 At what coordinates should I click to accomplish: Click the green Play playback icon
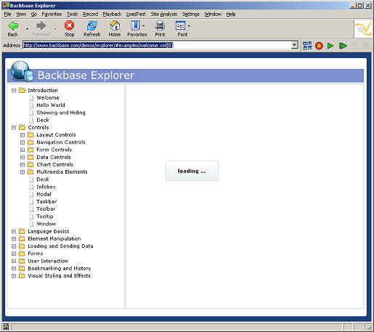click(330, 46)
